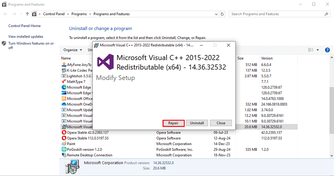Click the Visual Studio logo in Modify Setup
The height and width of the screenshot is (176, 334).
pos(105,62)
